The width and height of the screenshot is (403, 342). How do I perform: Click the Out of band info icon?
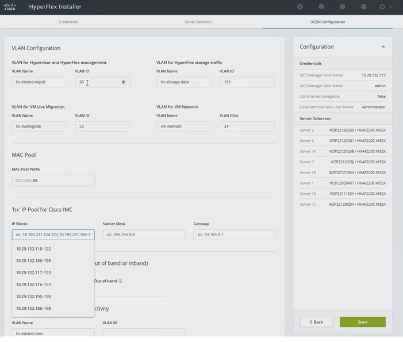[x=120, y=281]
